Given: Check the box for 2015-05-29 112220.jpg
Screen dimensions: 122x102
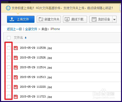Looking at the screenshot, I should tap(9, 87).
